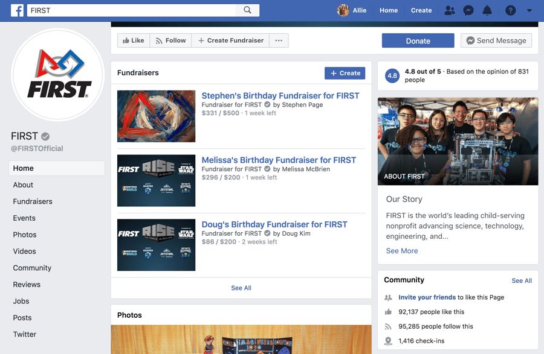The width and height of the screenshot is (544, 354).
Task: Open the Posts sidebar section
Action: pyautogui.click(x=22, y=318)
